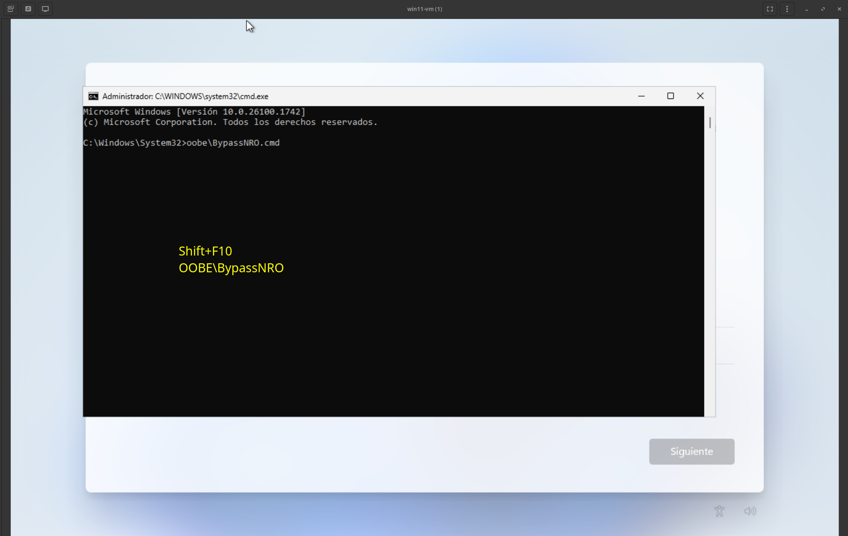Maximize the Administrador cmd.exe window
The height and width of the screenshot is (536, 848).
click(671, 96)
